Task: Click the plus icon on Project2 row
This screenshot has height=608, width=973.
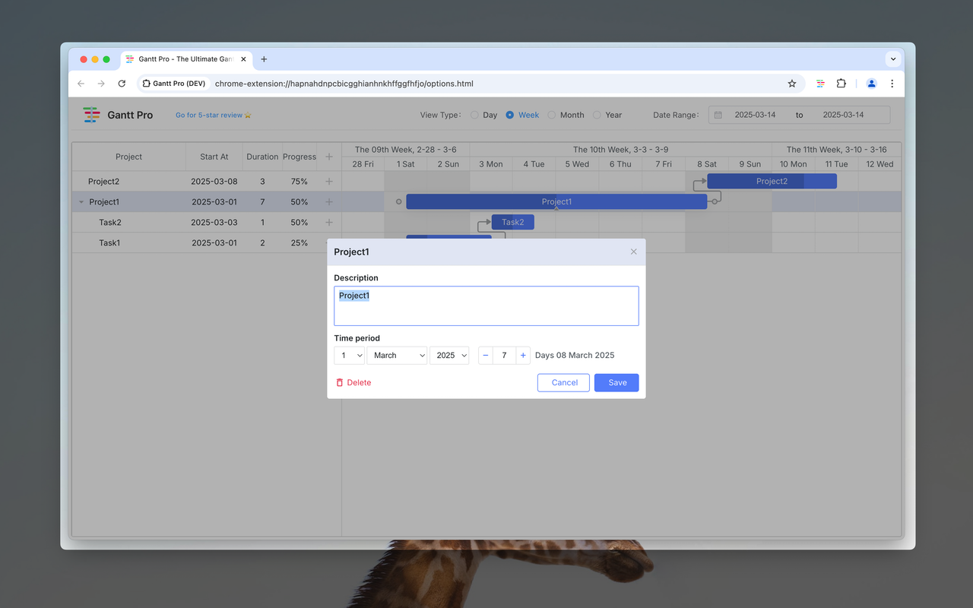Action: [x=328, y=181]
